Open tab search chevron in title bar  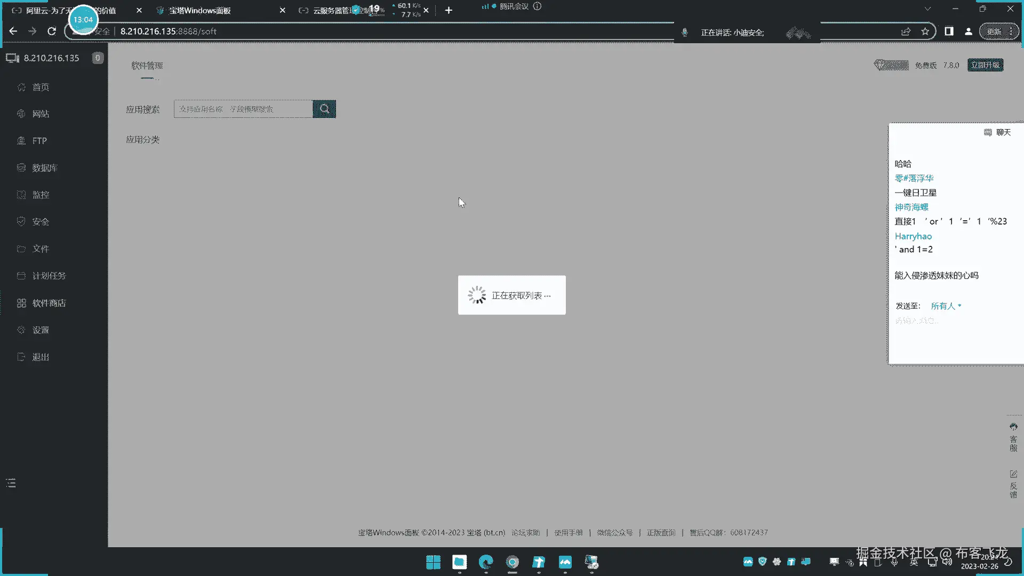pos(927,9)
